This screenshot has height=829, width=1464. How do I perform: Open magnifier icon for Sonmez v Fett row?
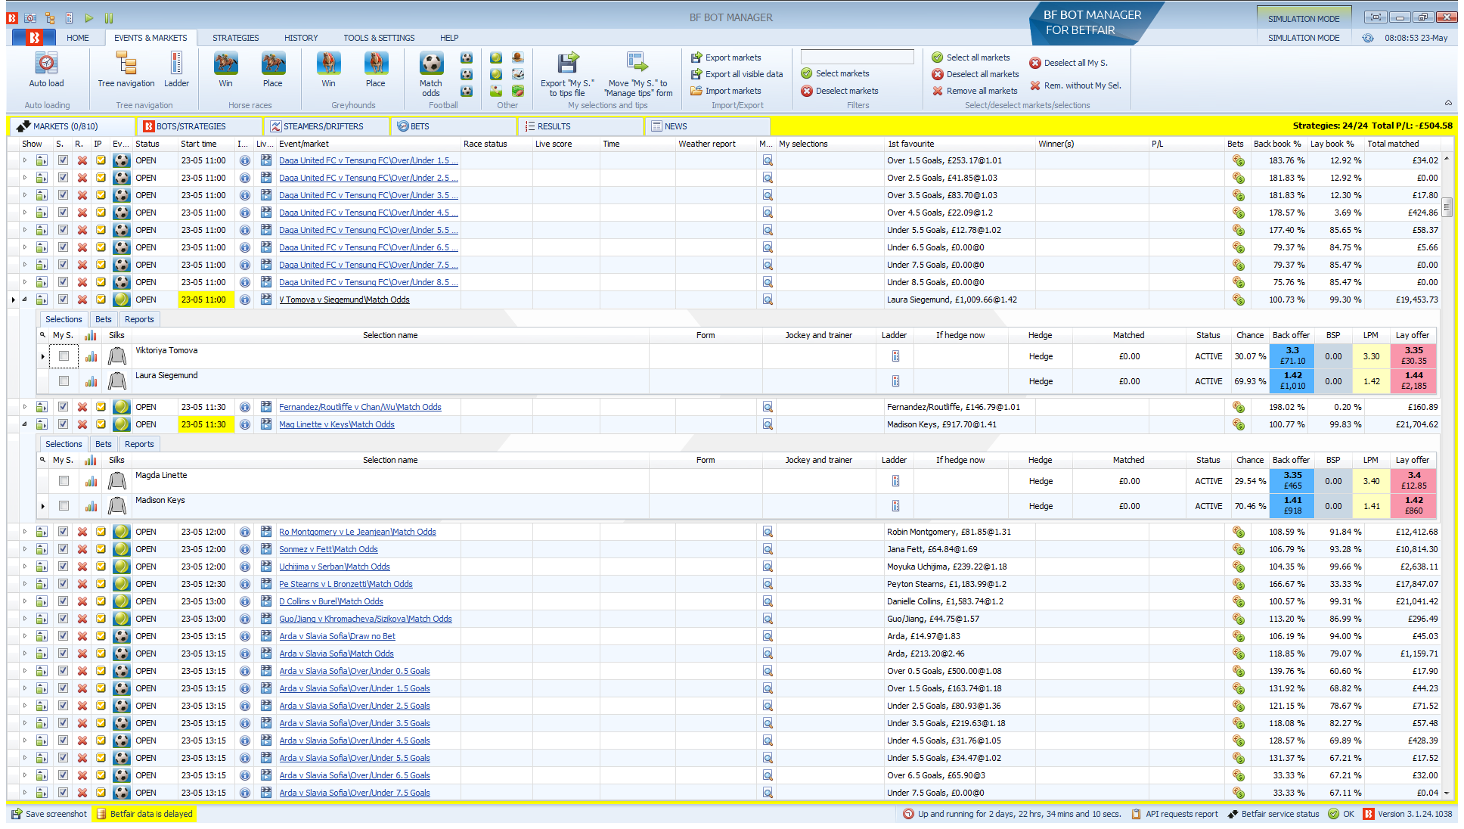tap(768, 550)
